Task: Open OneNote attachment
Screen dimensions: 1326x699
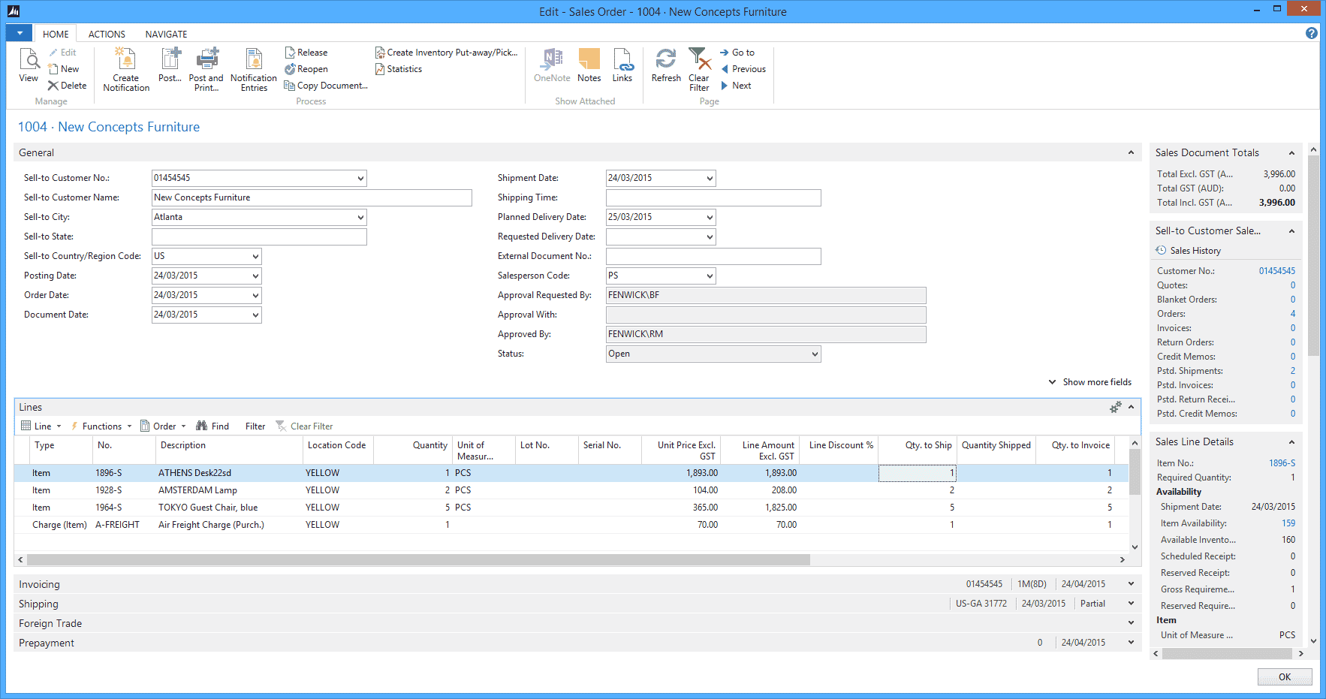Action: point(552,65)
